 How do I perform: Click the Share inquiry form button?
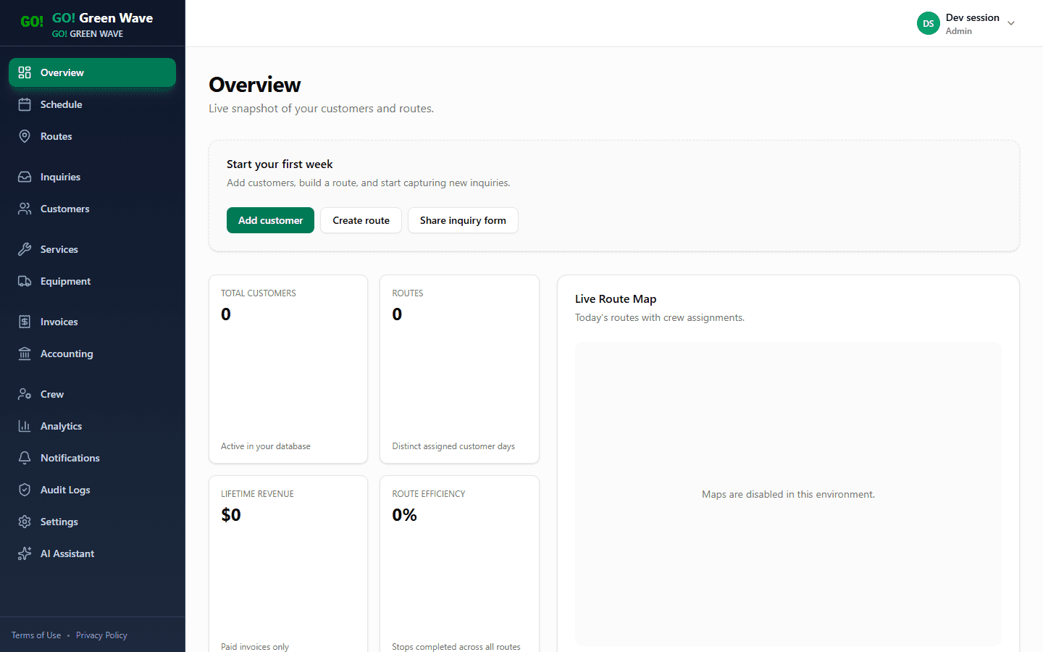click(463, 220)
